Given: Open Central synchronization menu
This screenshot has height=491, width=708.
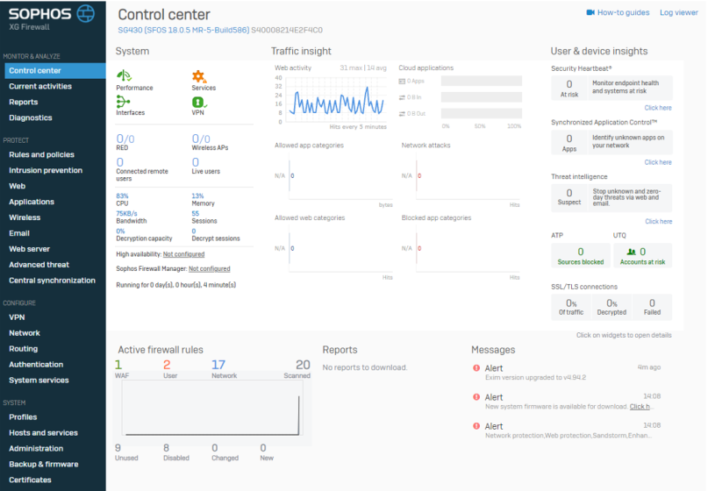Looking at the screenshot, I should (53, 281).
